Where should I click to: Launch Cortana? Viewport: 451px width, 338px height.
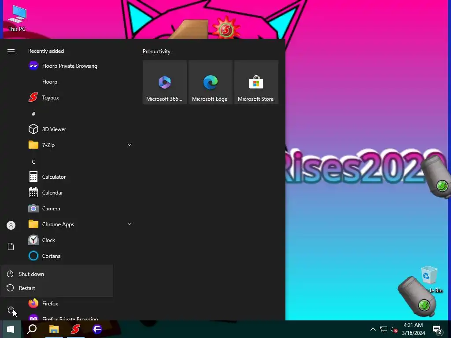(x=81, y=256)
